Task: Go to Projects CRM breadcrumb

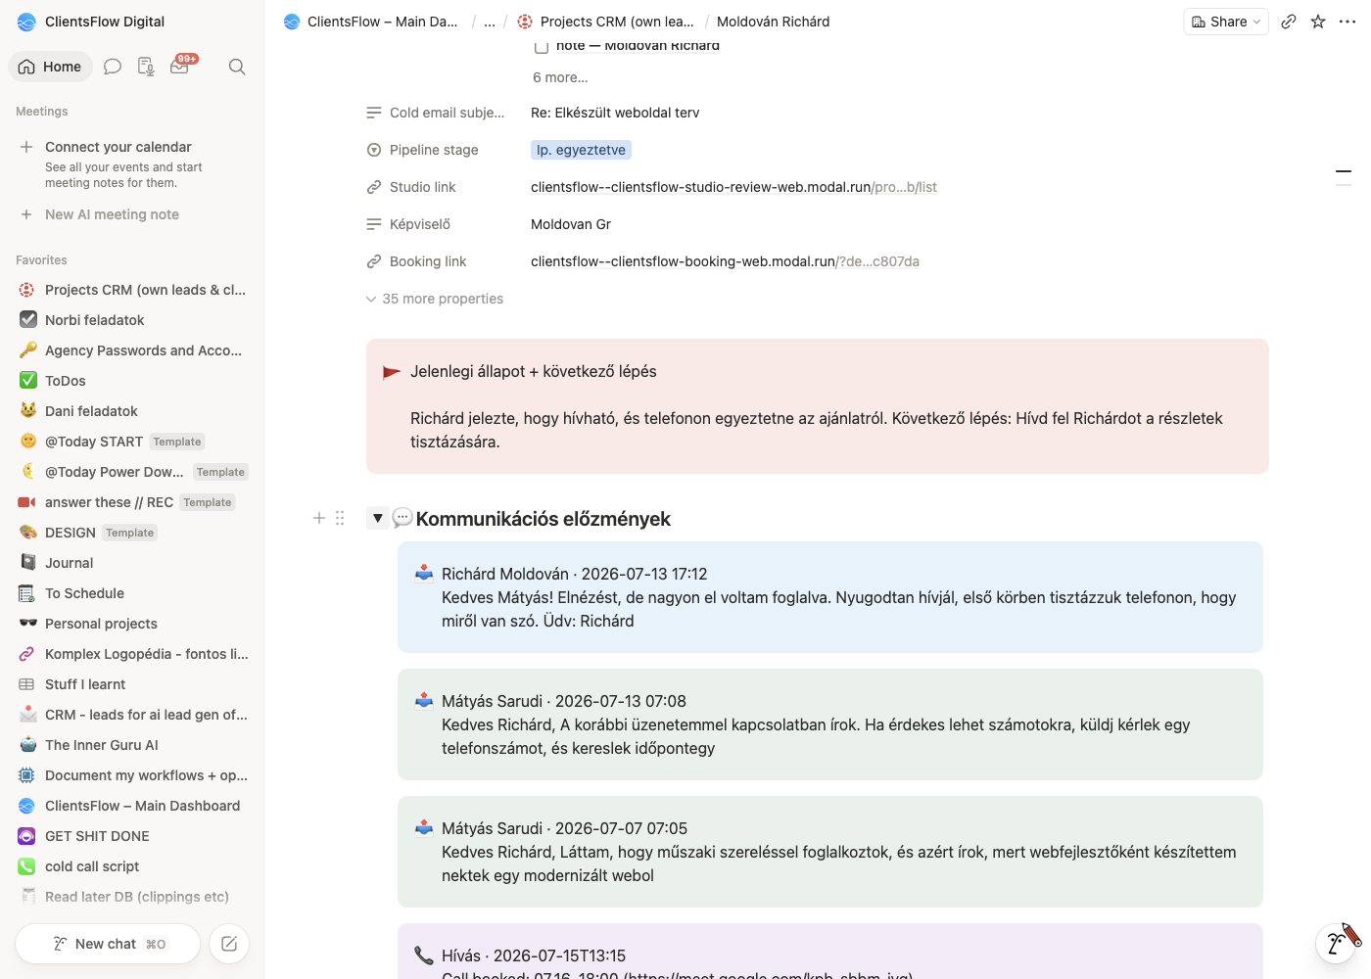Action: [x=606, y=22]
